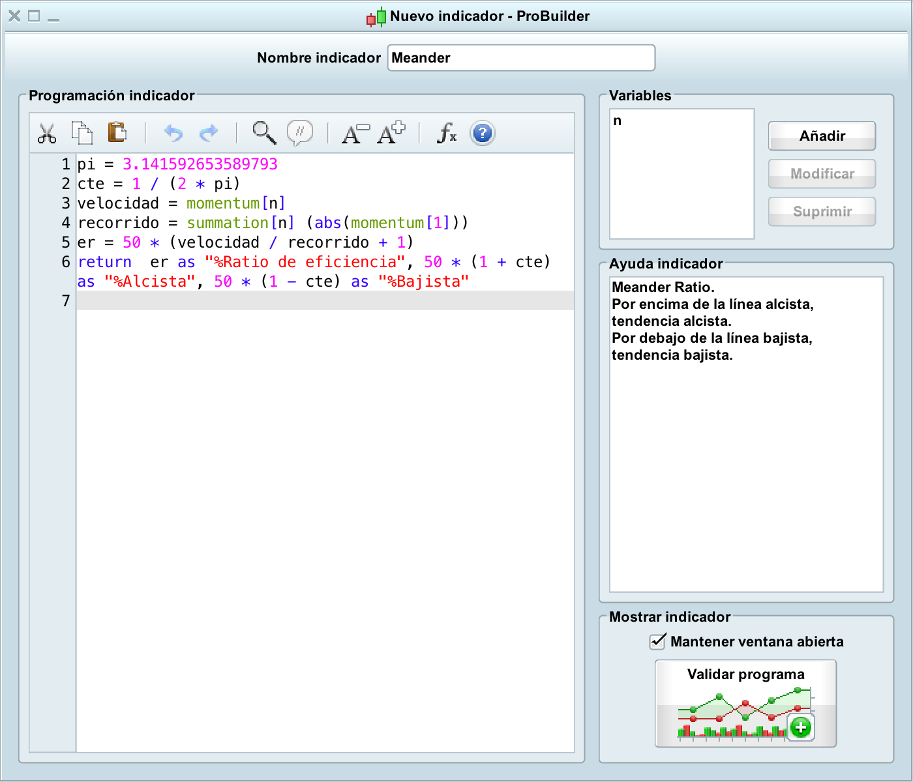Image resolution: width=913 pixels, height=782 pixels.
Task: Increase editor font size
Action: (x=391, y=133)
